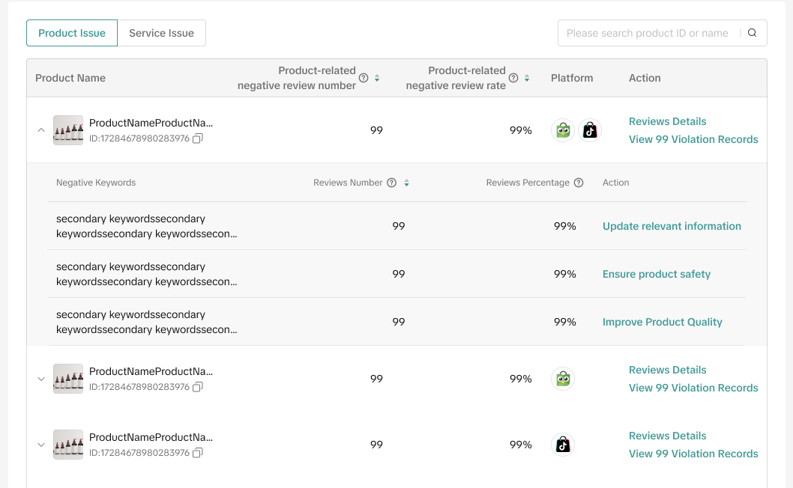Sort by product-related negative review rate
793x488 pixels.
click(x=527, y=78)
